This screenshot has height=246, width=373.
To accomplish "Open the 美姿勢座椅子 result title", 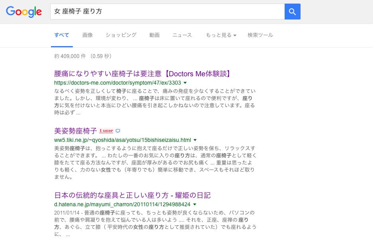I will tap(75, 131).
